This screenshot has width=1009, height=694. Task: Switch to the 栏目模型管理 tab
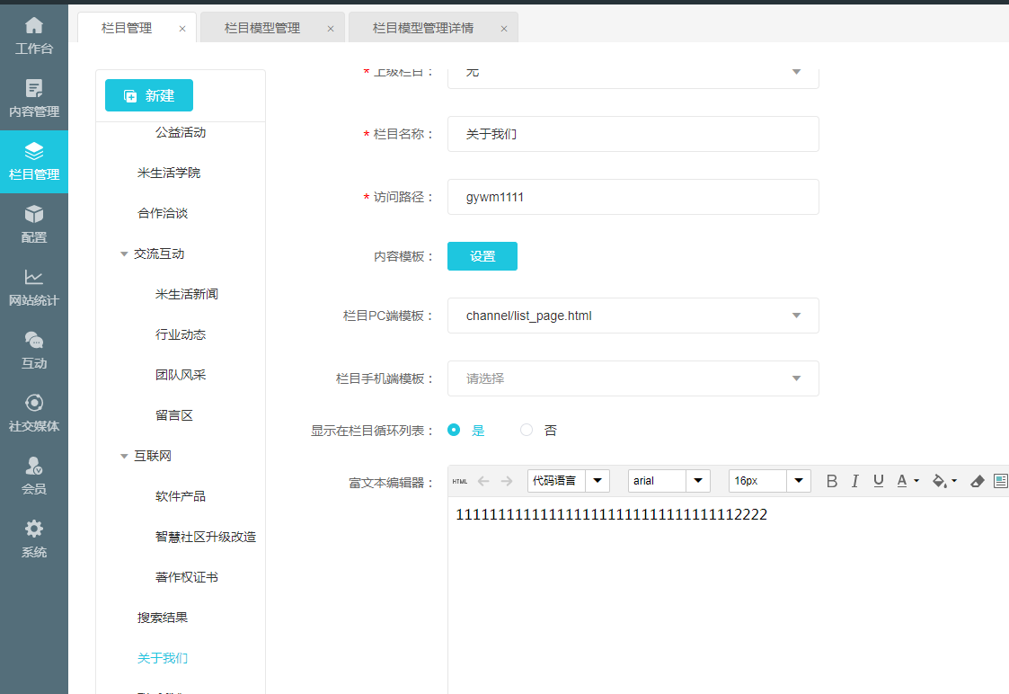(x=262, y=28)
